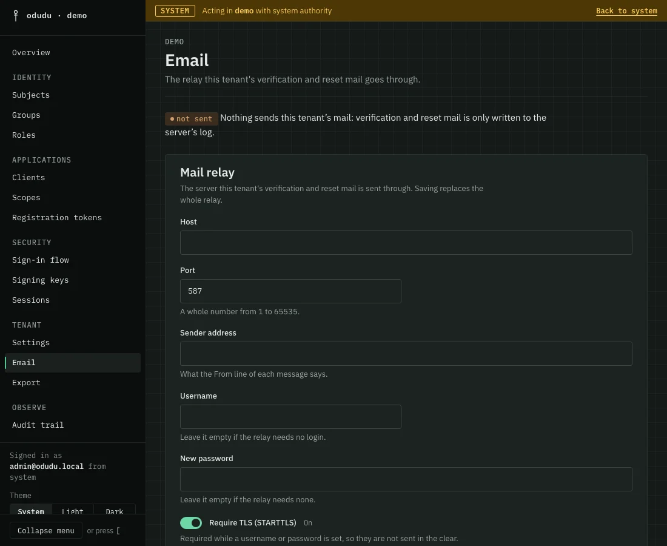Screen dimensions: 667x546
Task: Click the admin@odudu.local account text
Action: click(47, 467)
